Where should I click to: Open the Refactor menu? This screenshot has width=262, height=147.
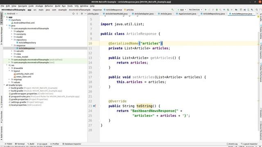[49, 6]
